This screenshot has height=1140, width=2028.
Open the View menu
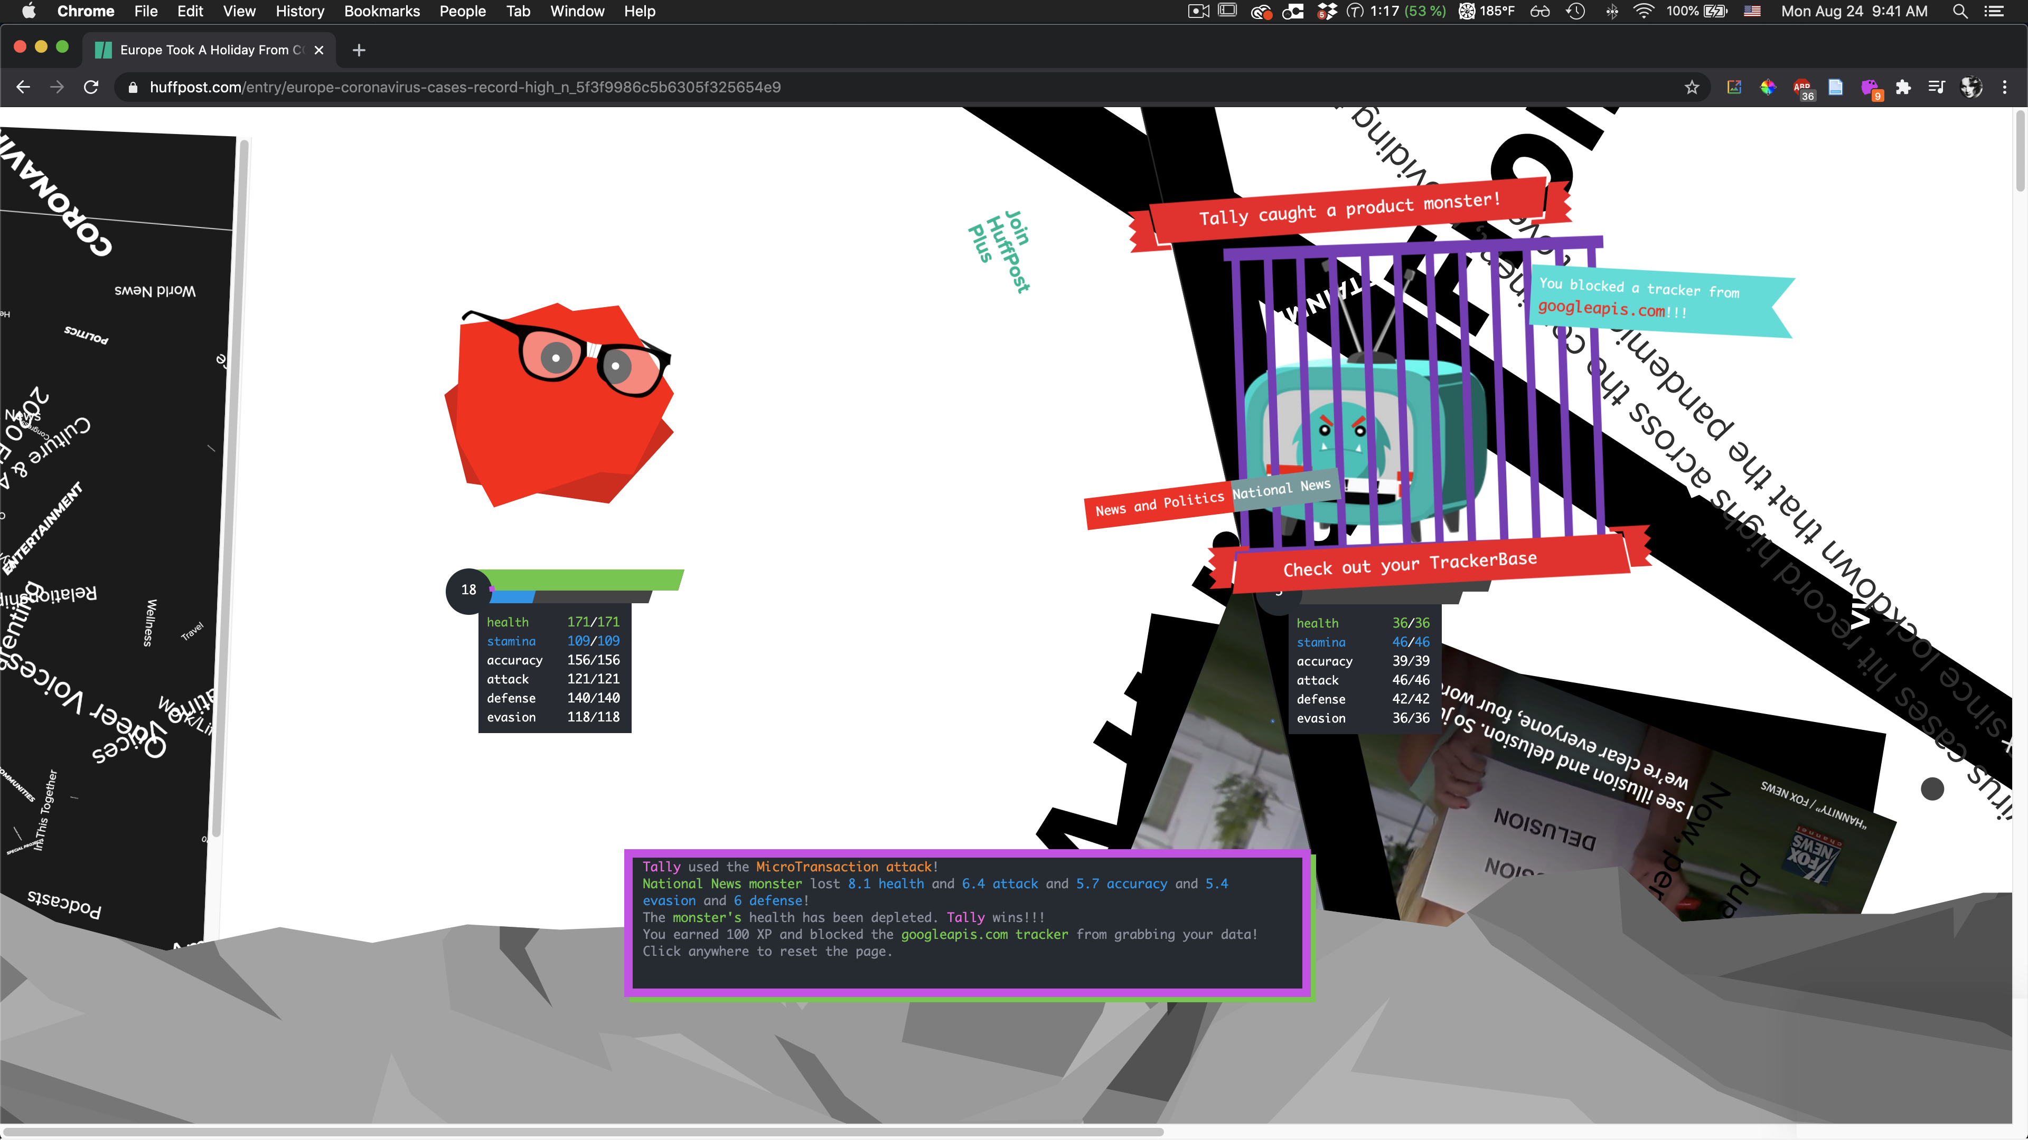(x=239, y=11)
